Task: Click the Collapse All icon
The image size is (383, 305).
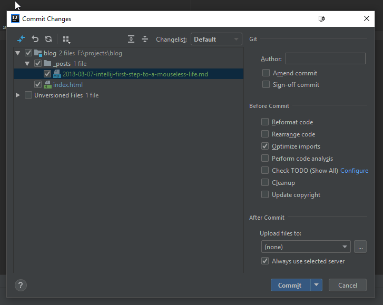Action: (x=145, y=39)
